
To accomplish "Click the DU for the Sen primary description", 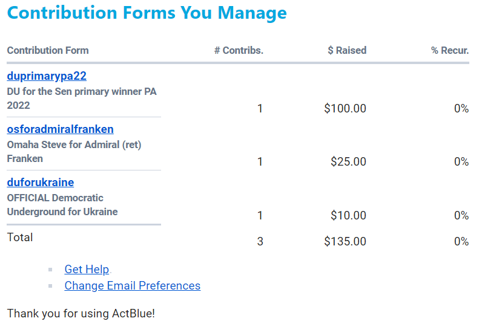I will point(82,99).
